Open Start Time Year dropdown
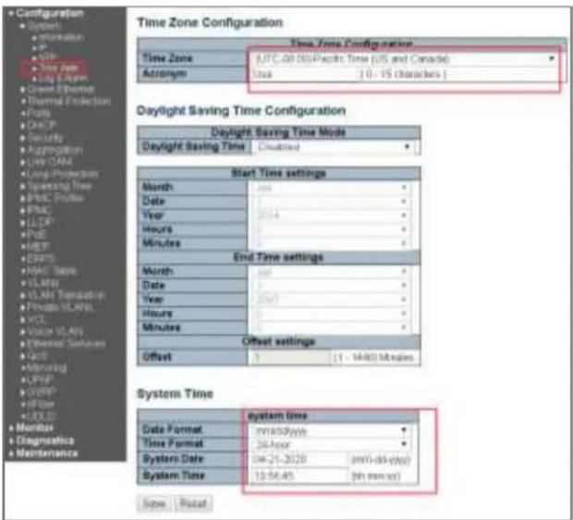Viewport: 573px width, 520px height. coord(330,216)
